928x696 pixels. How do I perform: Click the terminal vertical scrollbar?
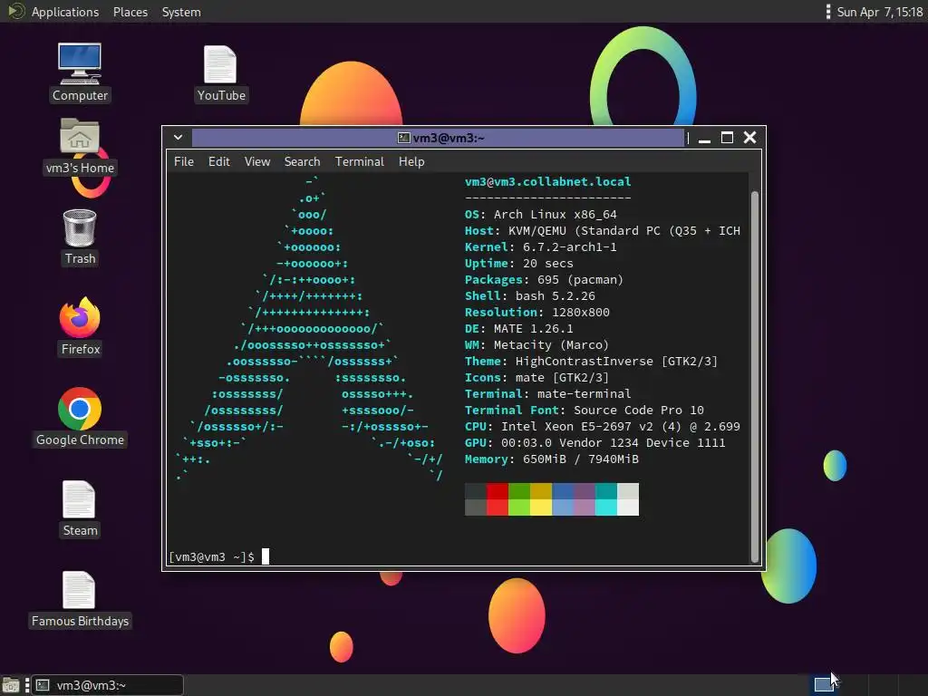pyautogui.click(x=755, y=376)
